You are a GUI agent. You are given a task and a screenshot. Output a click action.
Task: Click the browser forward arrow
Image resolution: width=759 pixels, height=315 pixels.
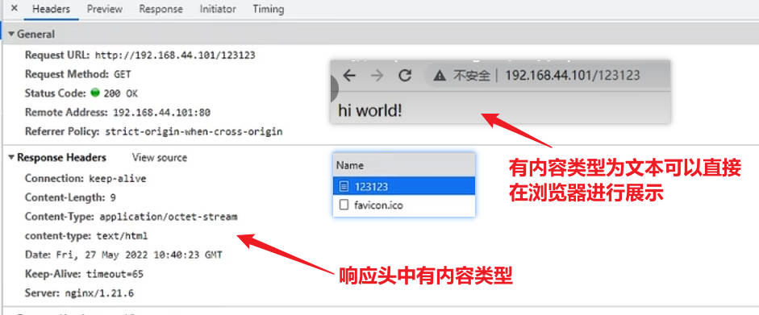click(x=377, y=76)
